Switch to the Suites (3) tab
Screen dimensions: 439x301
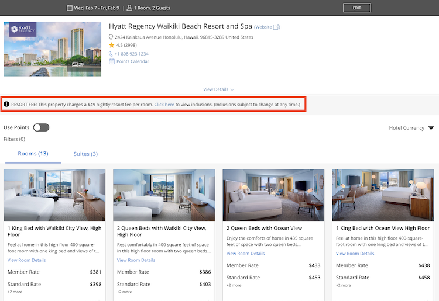(85, 154)
